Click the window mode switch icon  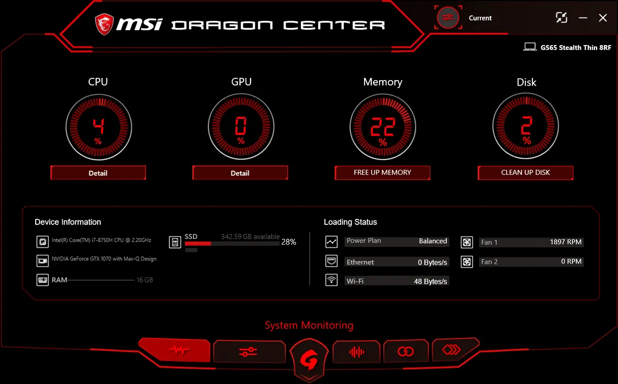[562, 18]
